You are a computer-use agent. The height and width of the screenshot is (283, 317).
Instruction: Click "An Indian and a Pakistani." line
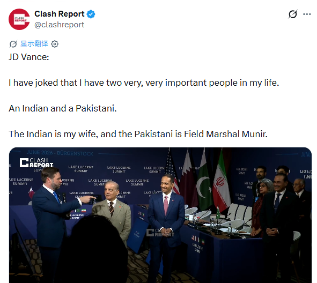click(x=63, y=108)
